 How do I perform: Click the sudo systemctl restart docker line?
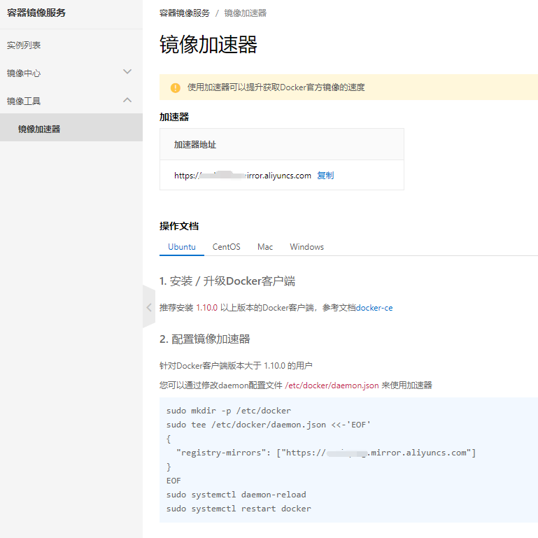[239, 509]
